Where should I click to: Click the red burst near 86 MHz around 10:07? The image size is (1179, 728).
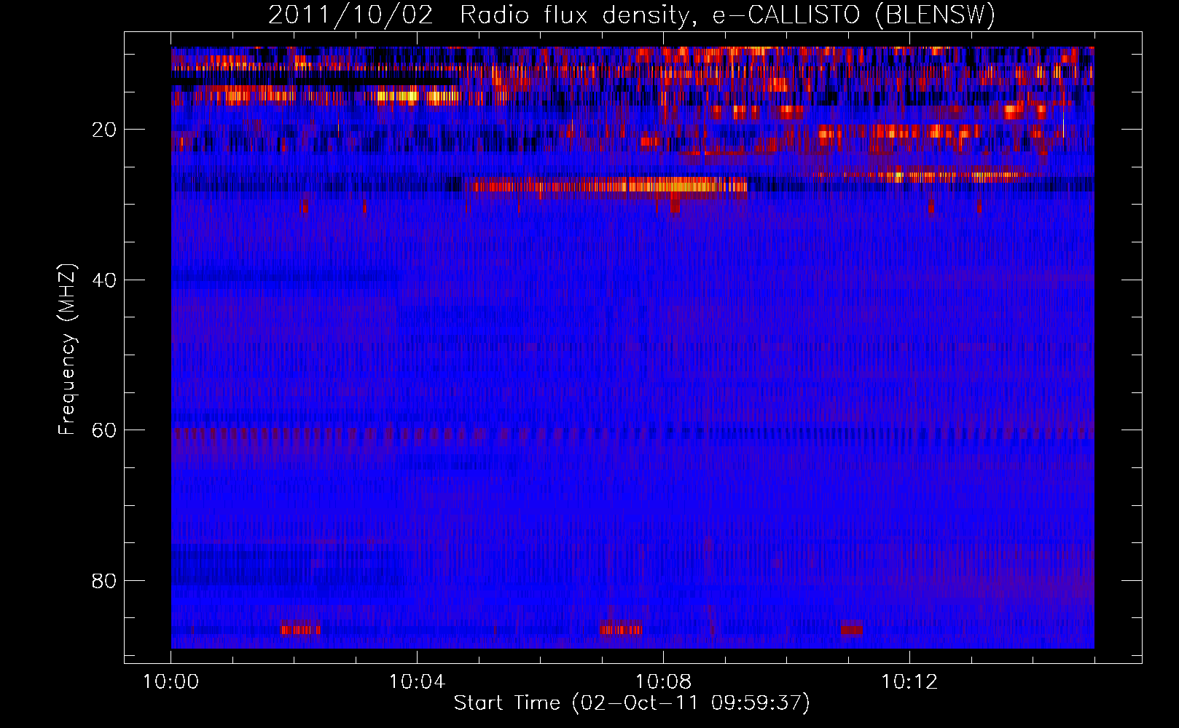(x=621, y=628)
